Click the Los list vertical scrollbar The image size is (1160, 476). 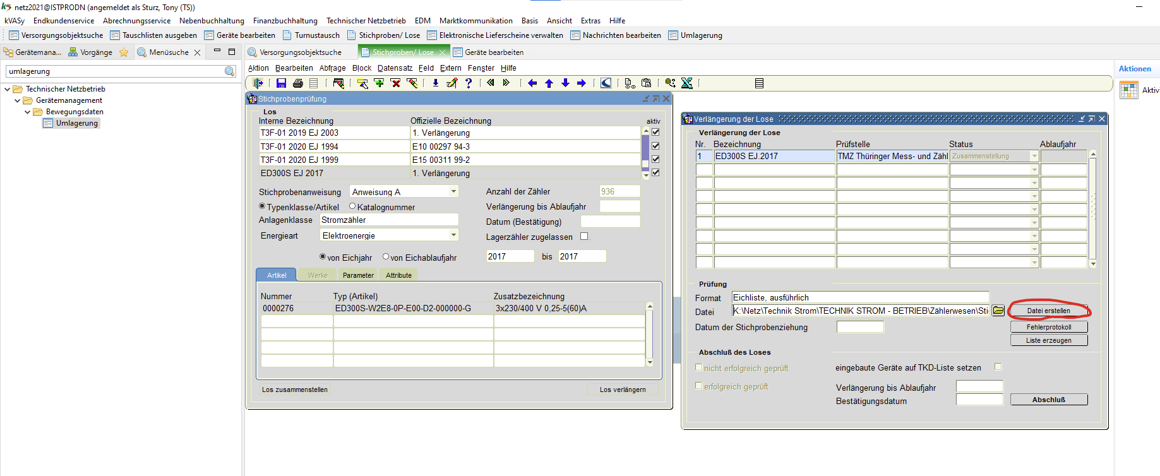coord(645,152)
